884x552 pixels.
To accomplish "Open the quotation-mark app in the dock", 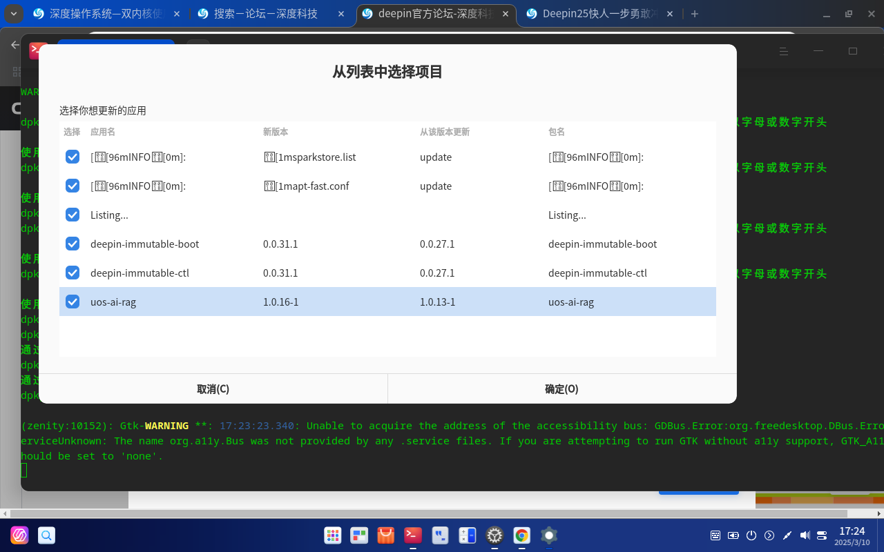I will pos(440,535).
